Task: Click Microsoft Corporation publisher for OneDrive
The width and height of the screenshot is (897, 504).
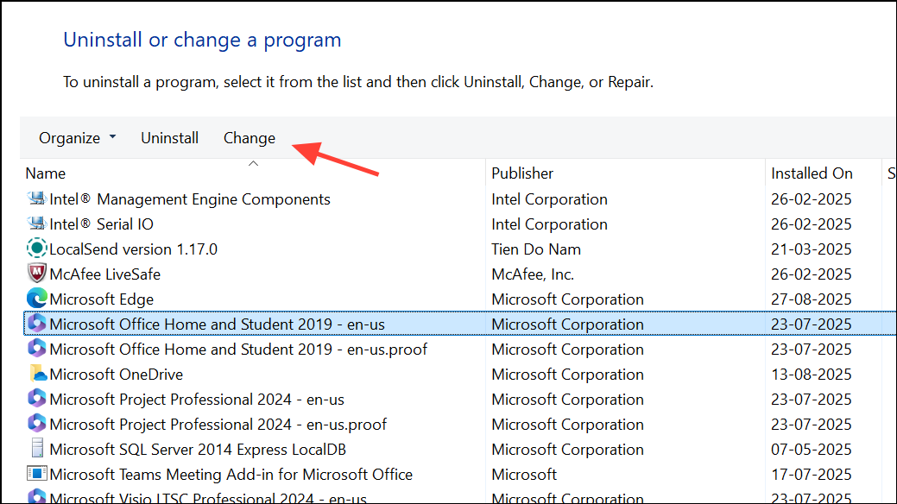Action: click(567, 375)
